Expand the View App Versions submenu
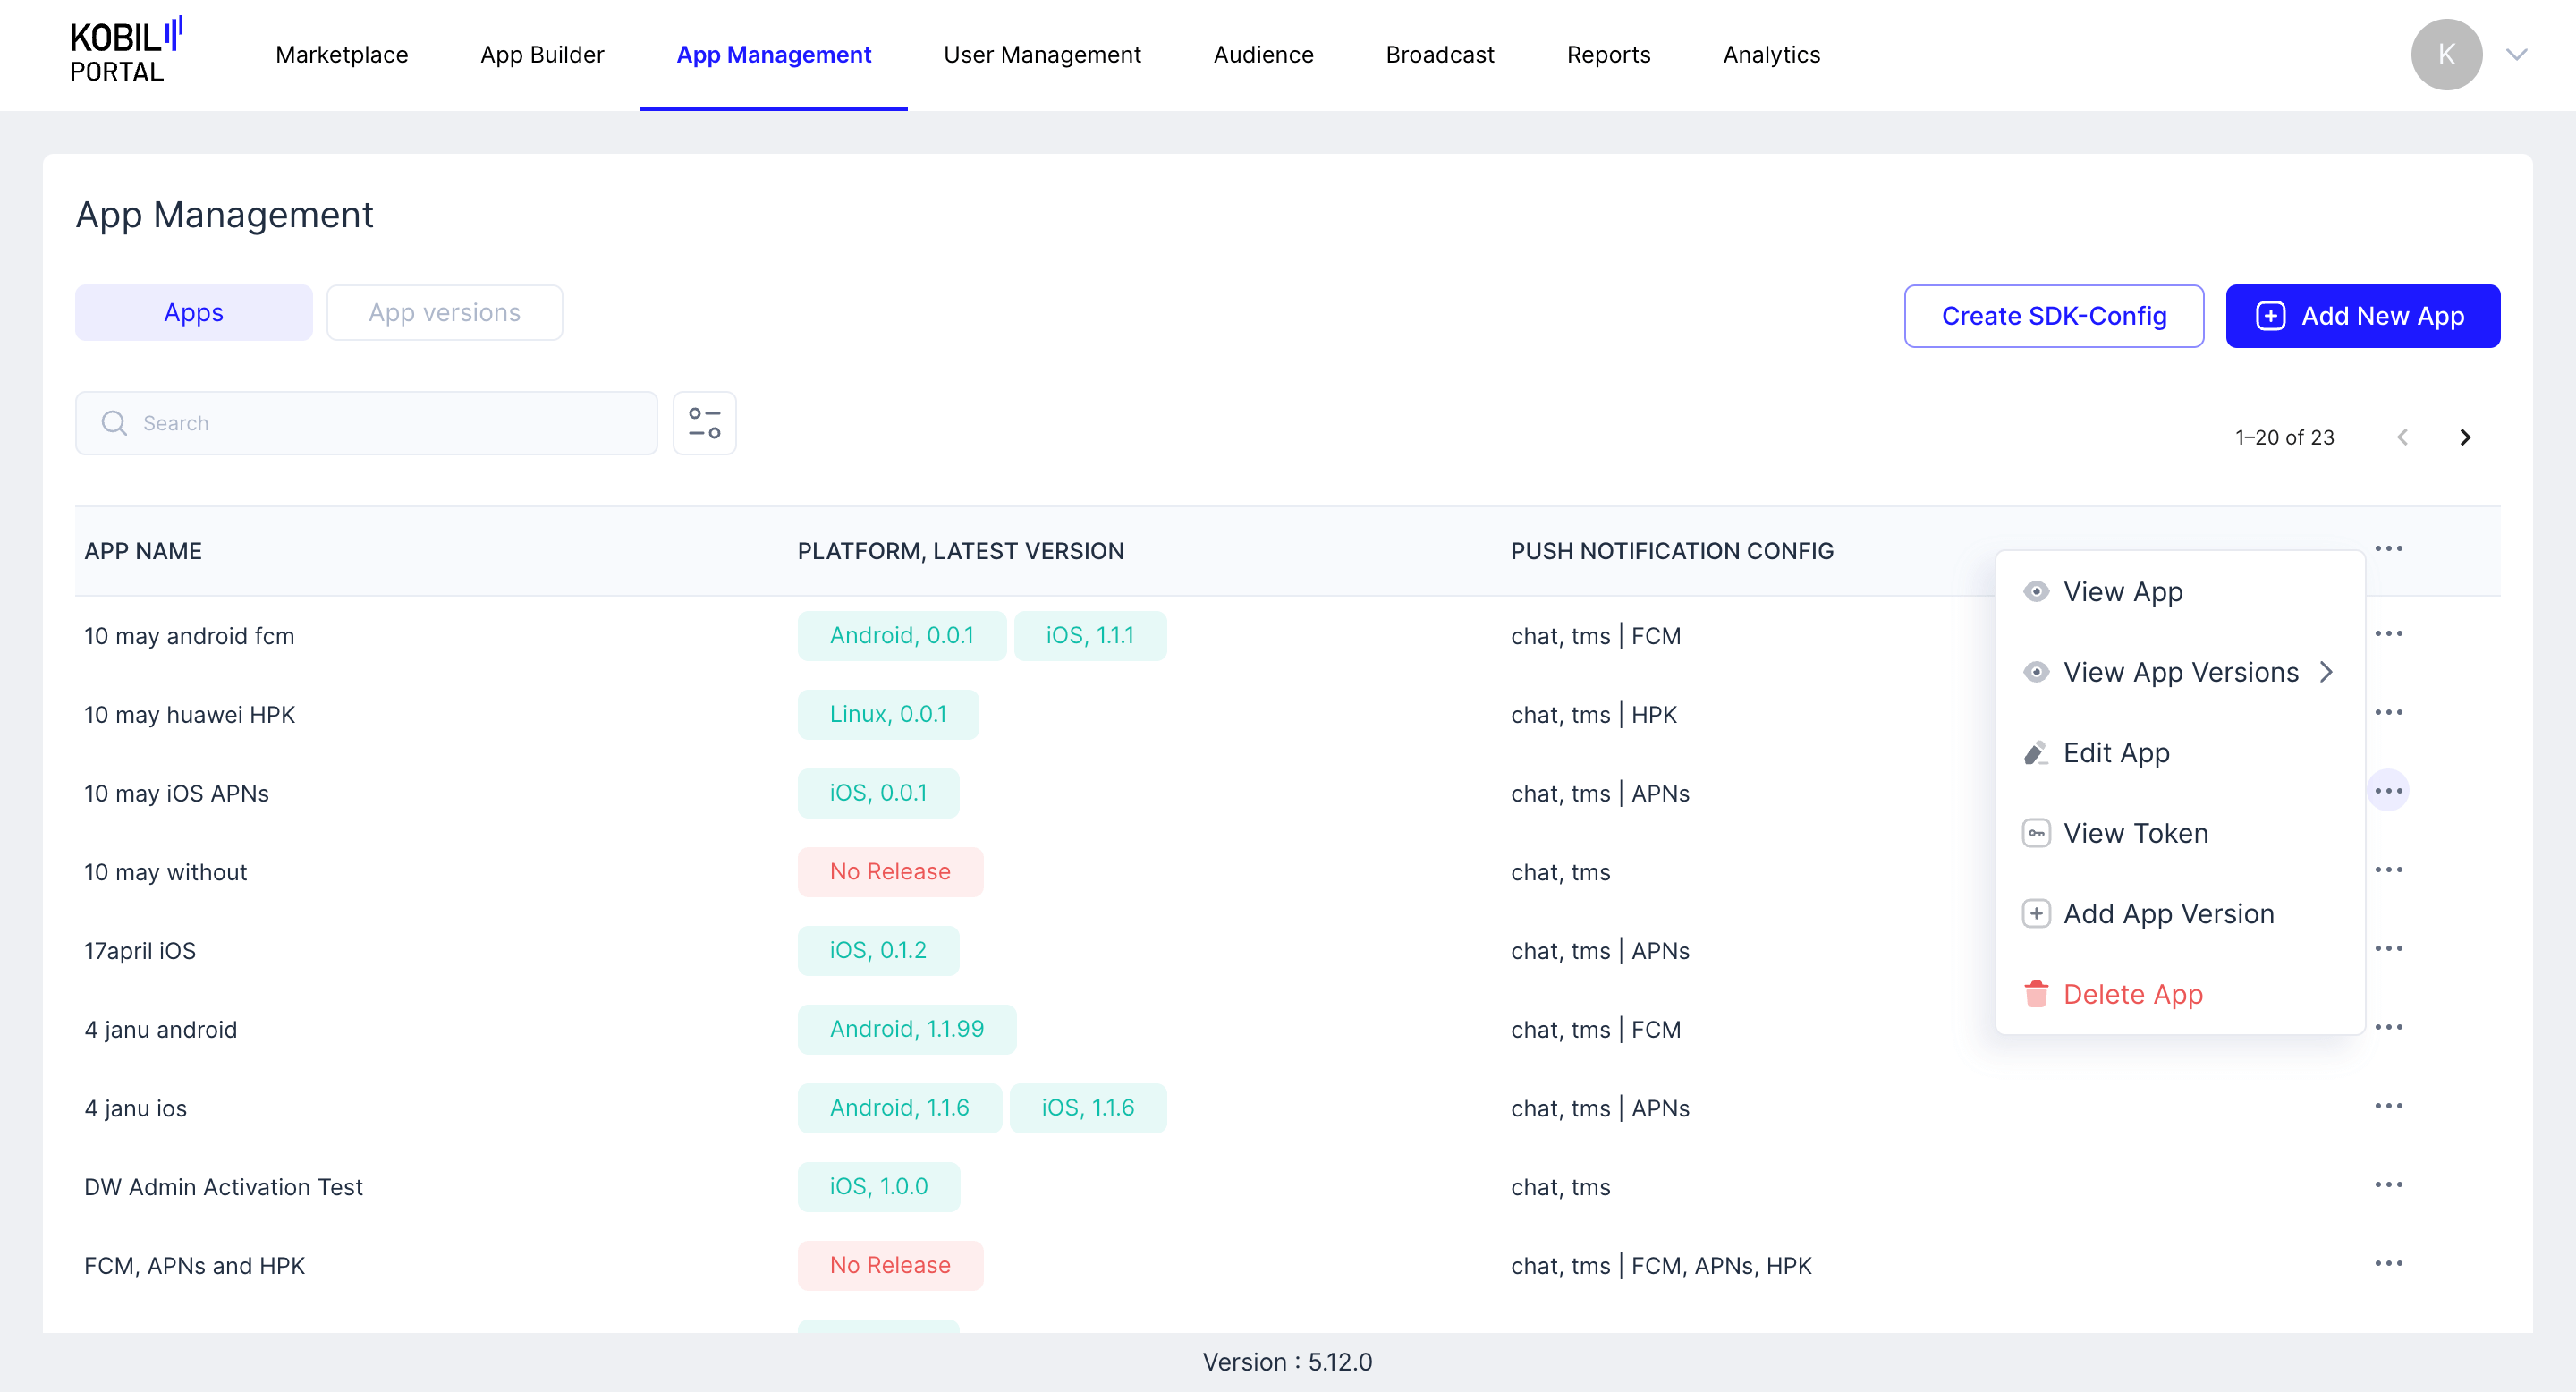 click(2180, 672)
